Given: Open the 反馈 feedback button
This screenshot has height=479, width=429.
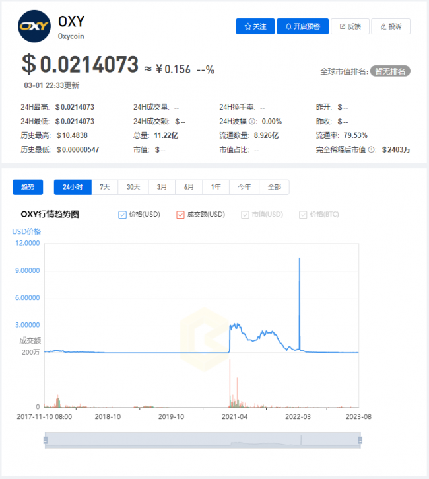Looking at the screenshot, I should point(350,26).
